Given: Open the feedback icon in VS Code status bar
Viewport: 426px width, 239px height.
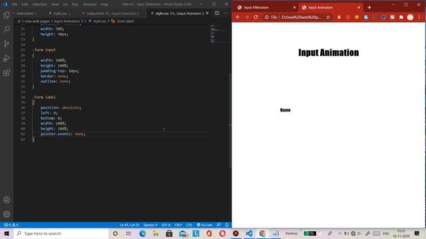Looking at the screenshot, I should tap(219, 225).
